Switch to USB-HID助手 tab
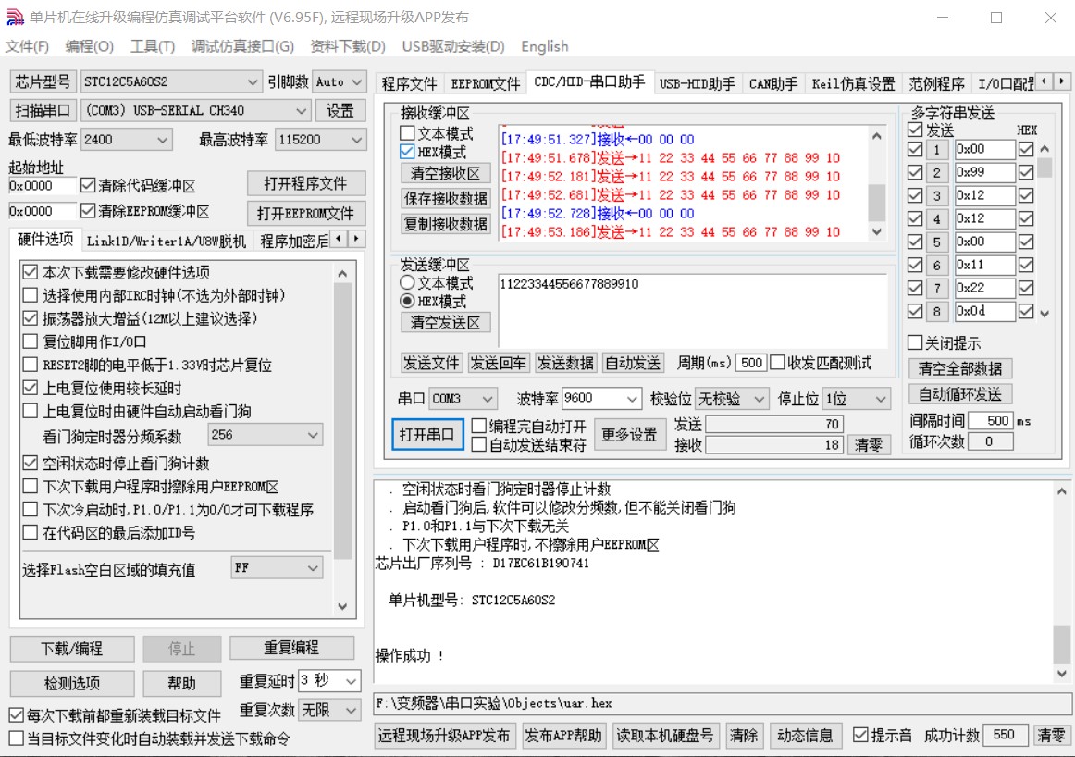 [x=697, y=83]
